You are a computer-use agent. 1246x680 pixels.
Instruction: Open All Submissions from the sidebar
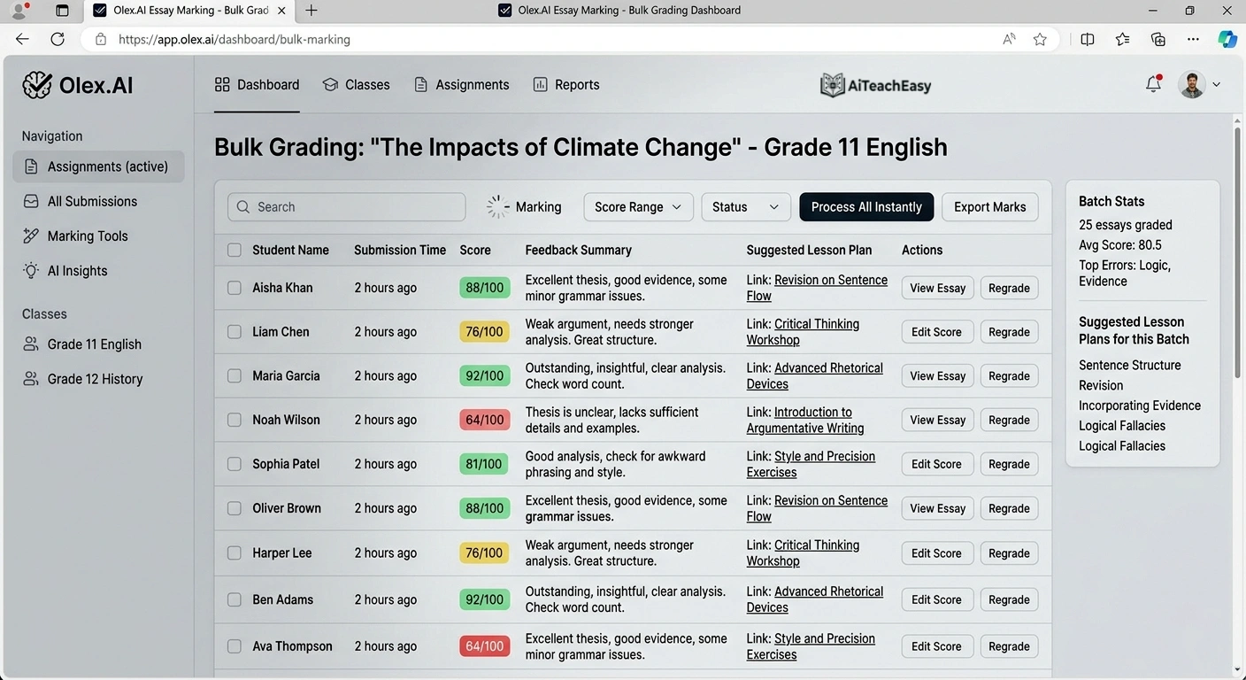[92, 201]
